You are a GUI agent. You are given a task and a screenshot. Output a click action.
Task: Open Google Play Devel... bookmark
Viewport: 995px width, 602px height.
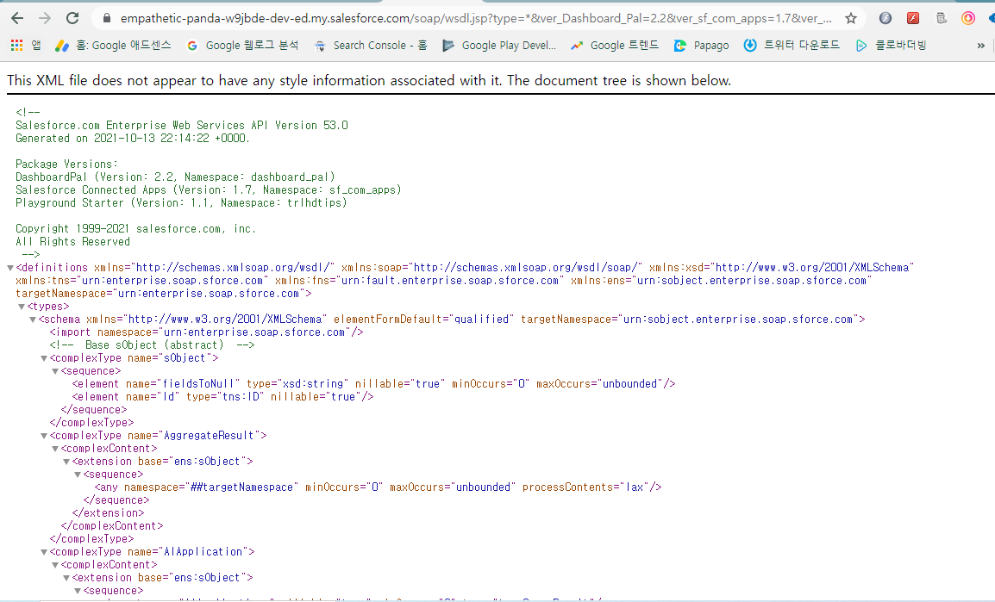click(x=499, y=45)
